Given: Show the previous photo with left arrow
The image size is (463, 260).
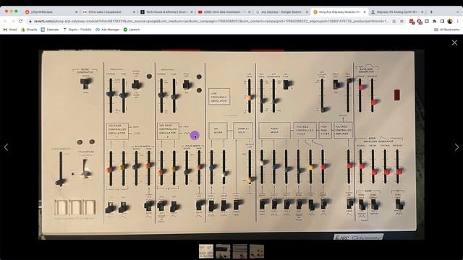Looking at the screenshot, I should 7,147.
